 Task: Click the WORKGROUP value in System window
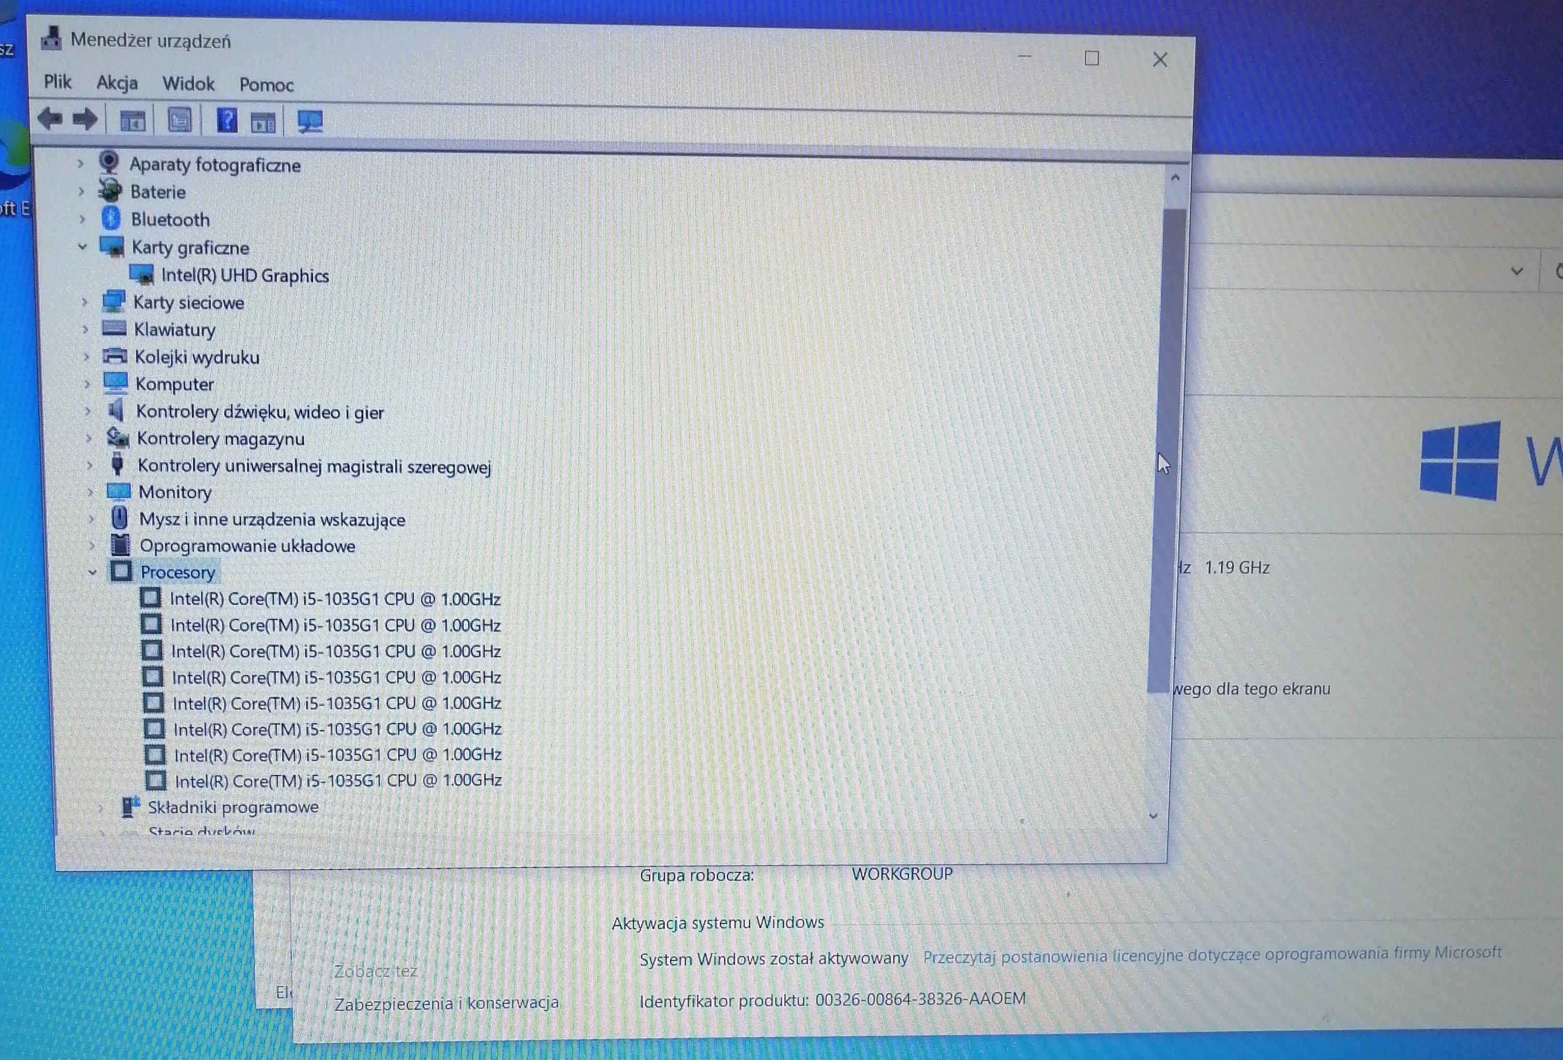902,874
